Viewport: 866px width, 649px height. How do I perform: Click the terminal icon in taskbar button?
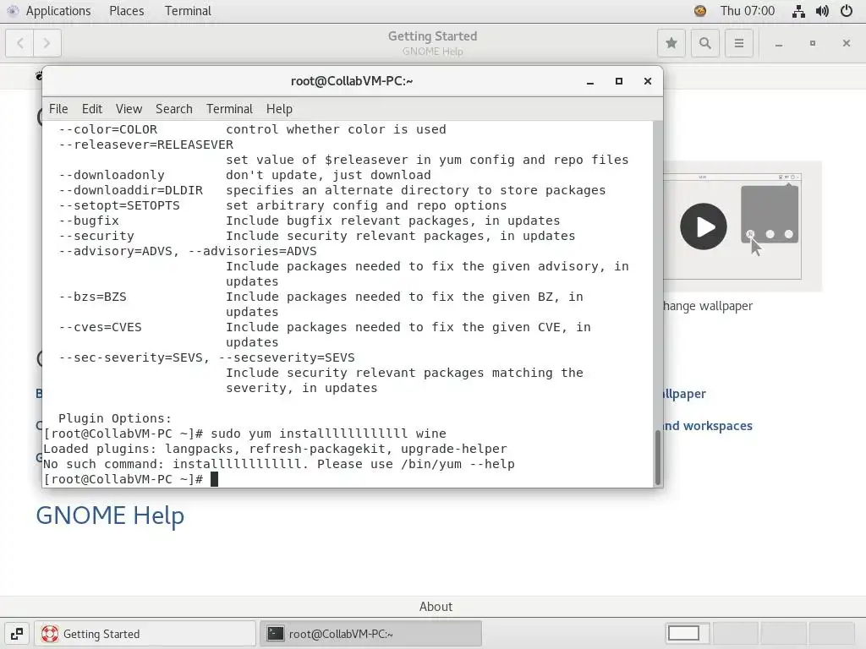[275, 634]
